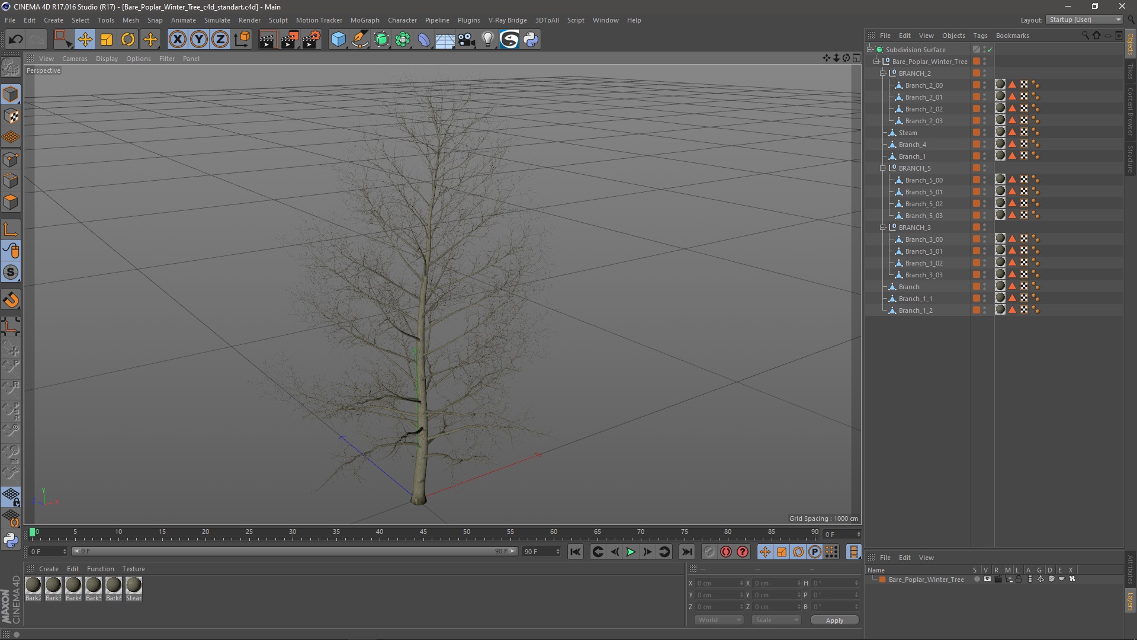Image resolution: width=1137 pixels, height=640 pixels.
Task: Open viewport Cameras menu
Action: 75,59
